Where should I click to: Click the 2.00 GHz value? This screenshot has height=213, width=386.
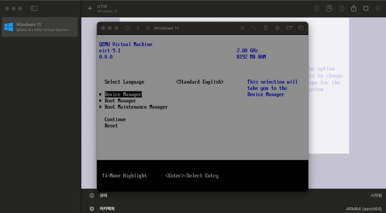tap(247, 51)
